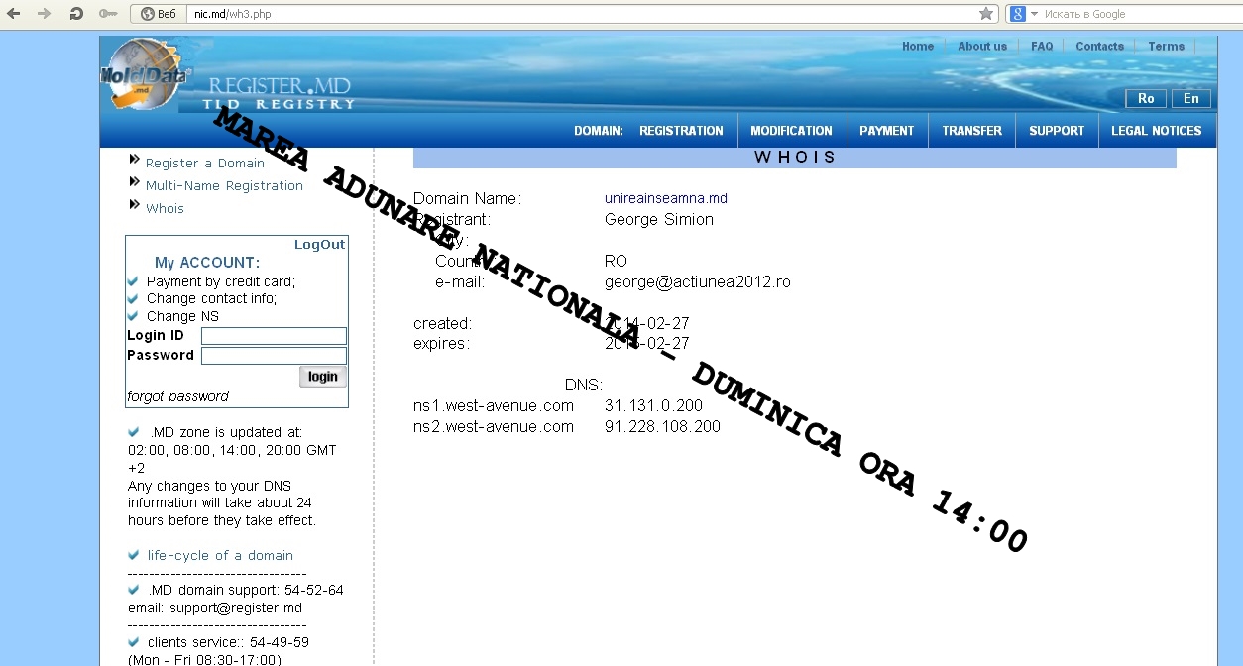Reload the page with the refresh icon
Image resolution: width=1243 pixels, height=666 pixels.
76,14
